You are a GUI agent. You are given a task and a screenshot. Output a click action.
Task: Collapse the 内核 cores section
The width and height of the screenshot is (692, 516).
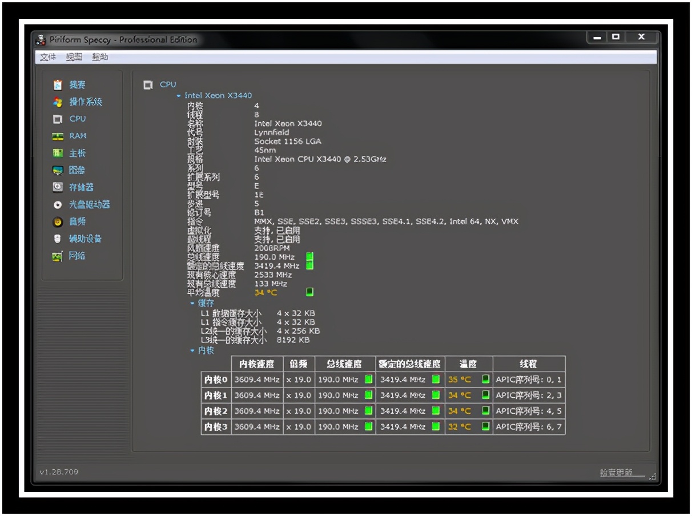point(192,350)
